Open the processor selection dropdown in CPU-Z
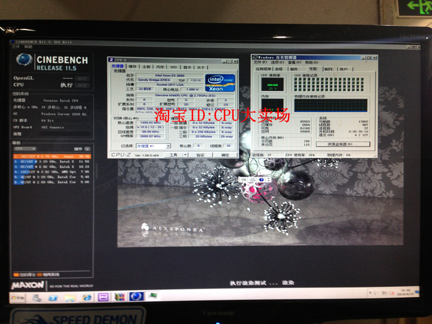The height and width of the screenshot is (324, 432). 153,146
